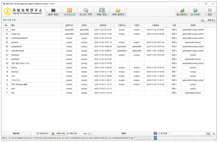The width and height of the screenshot is (218, 142).
Task: Click the 88 row number cell
Action: [x=7, y=30]
